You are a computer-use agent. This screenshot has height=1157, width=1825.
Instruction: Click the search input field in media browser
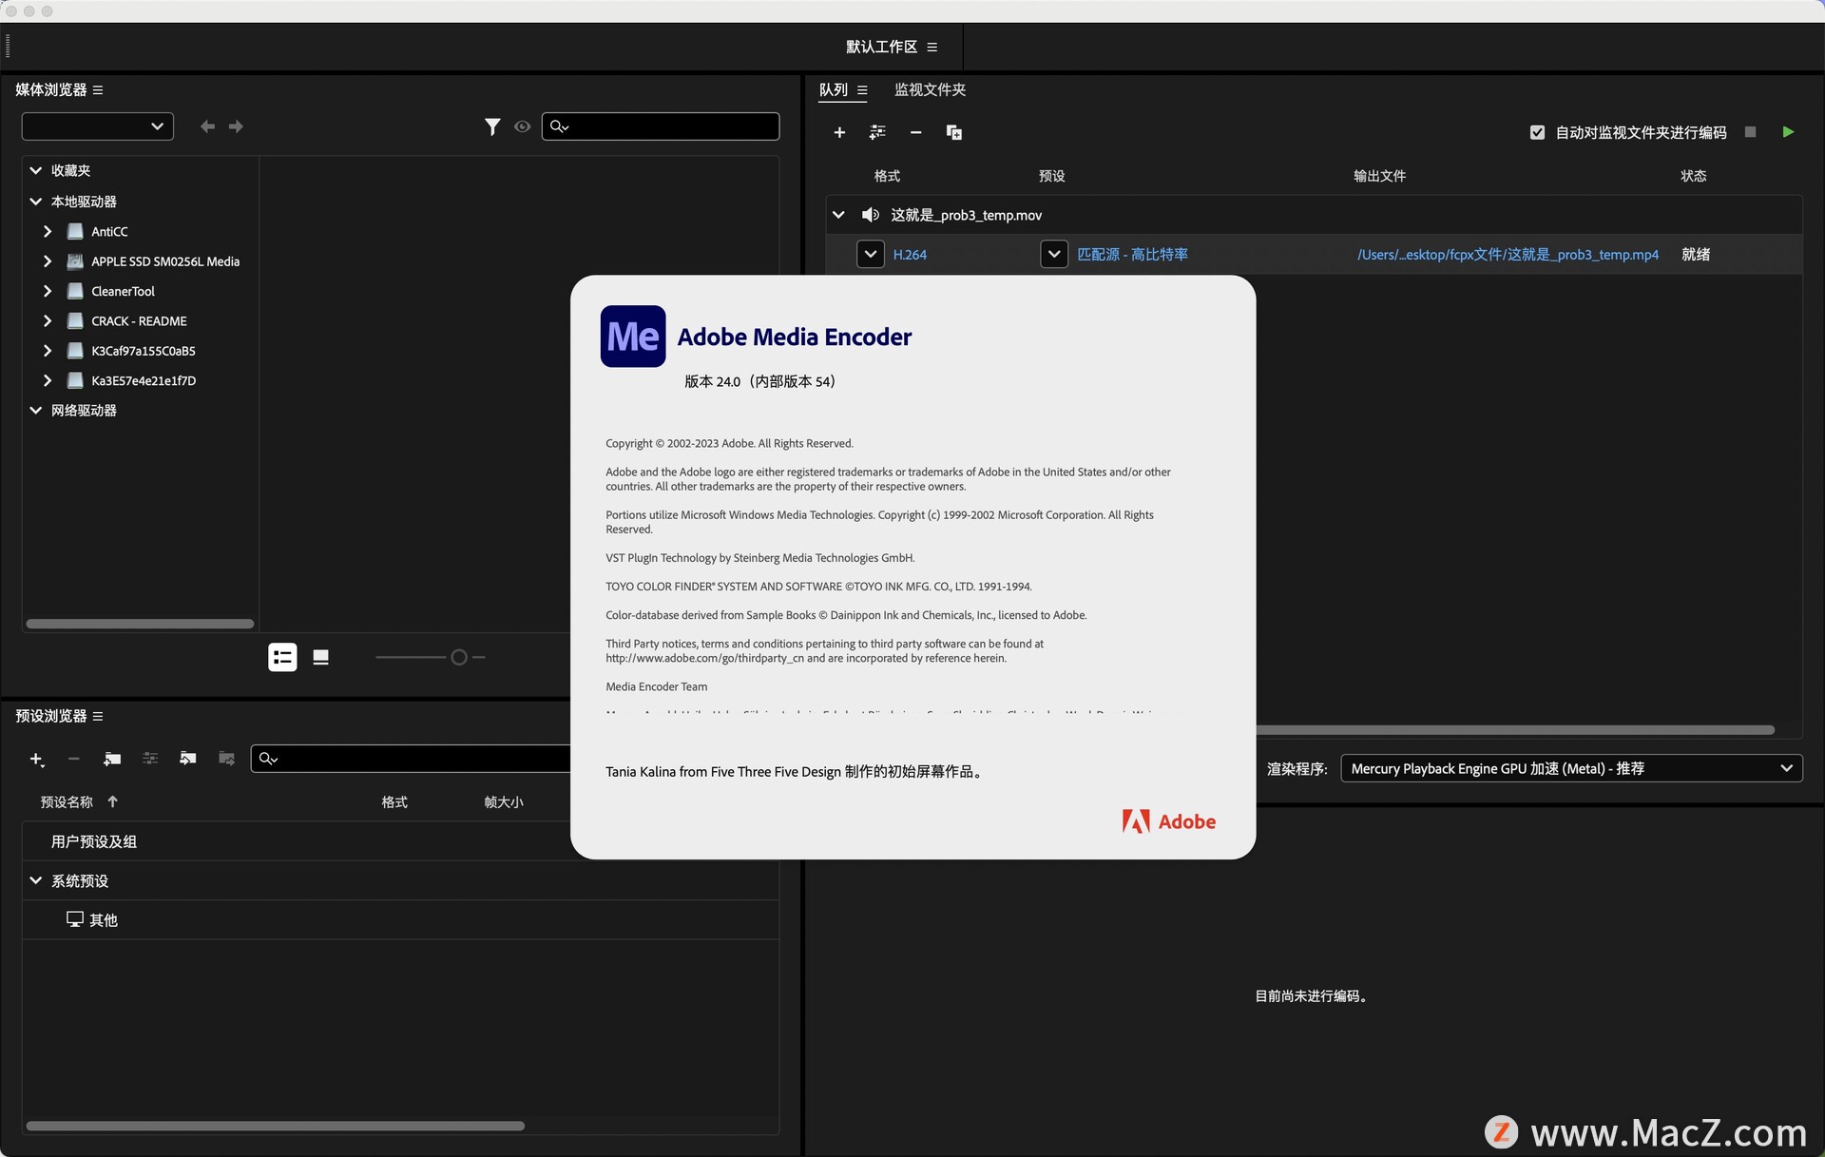pos(660,125)
